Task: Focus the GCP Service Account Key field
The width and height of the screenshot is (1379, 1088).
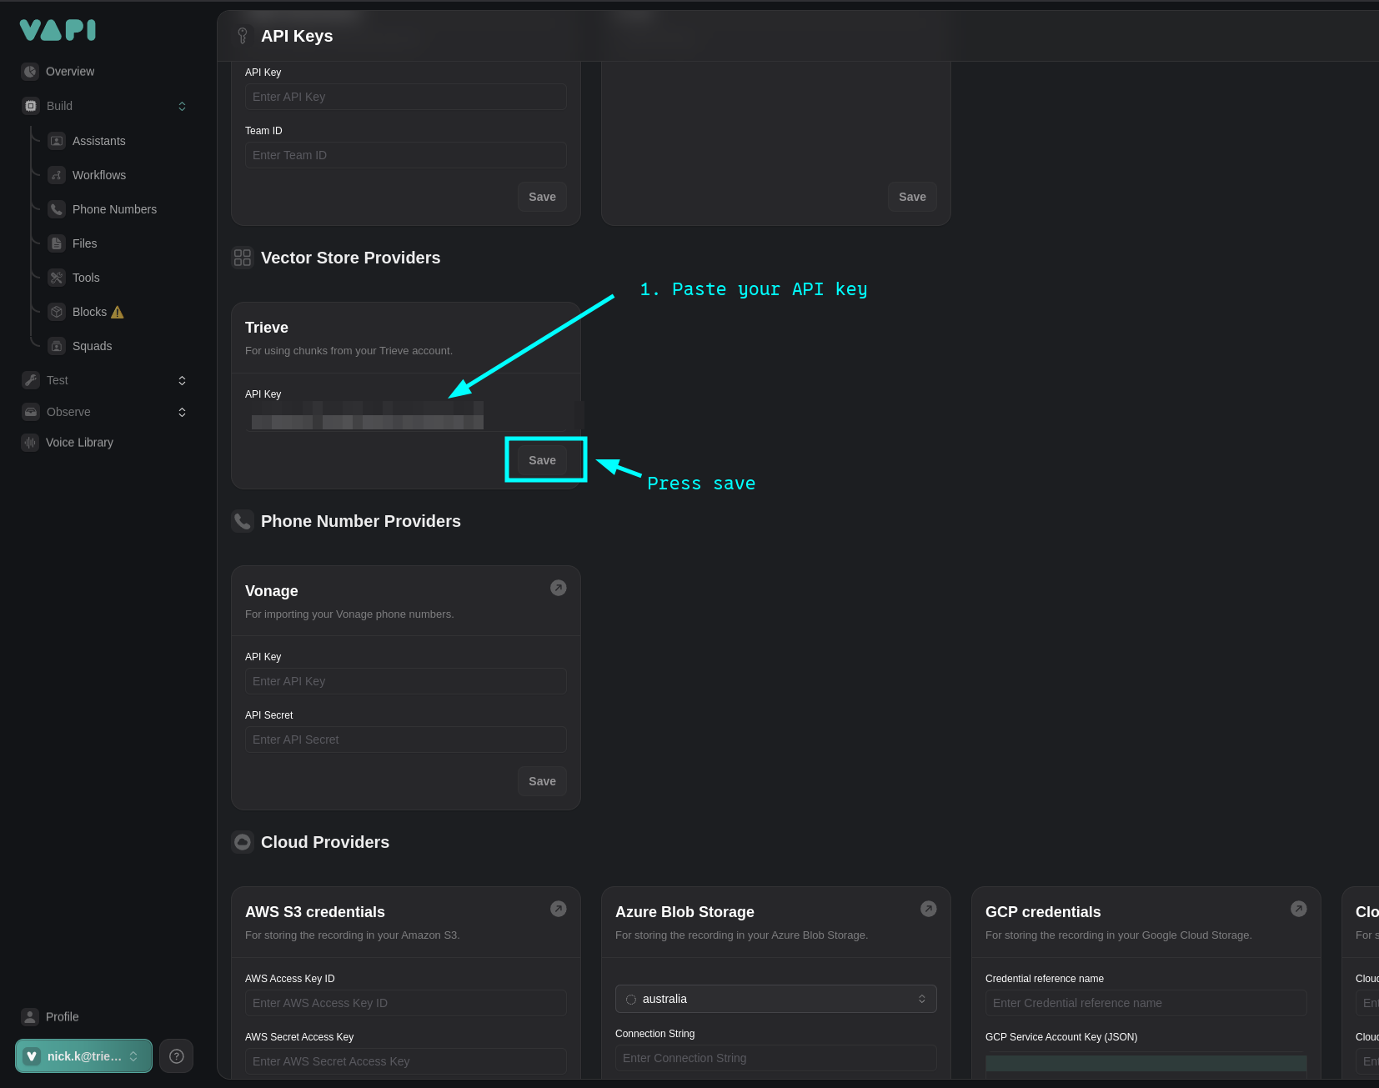Action: coord(1146,1063)
